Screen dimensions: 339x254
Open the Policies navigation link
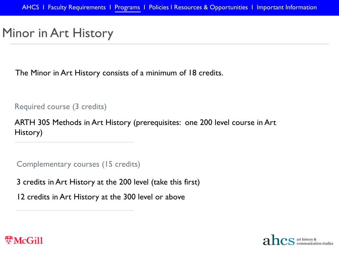(x=159, y=7)
